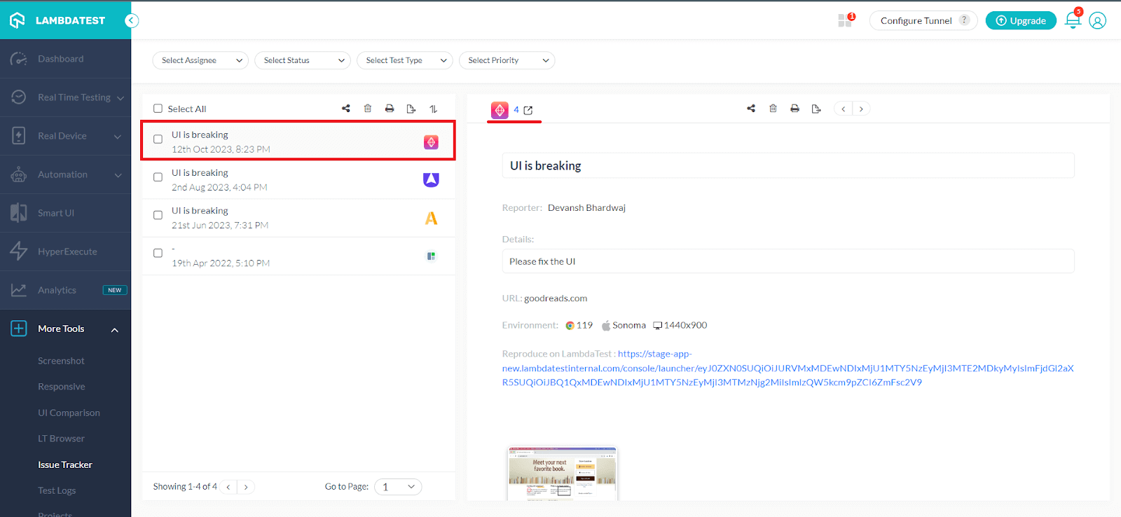Open Analytics section in sidebar
Viewport: 1121px width, 517px height.
(x=65, y=290)
